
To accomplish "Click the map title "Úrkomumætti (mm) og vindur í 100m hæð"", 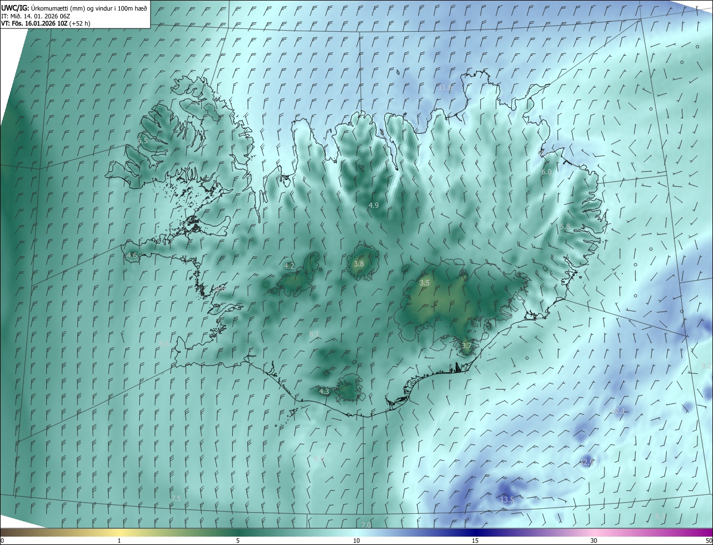I will [88, 7].
